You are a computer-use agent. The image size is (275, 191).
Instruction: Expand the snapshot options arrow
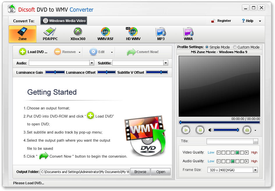point(256,130)
